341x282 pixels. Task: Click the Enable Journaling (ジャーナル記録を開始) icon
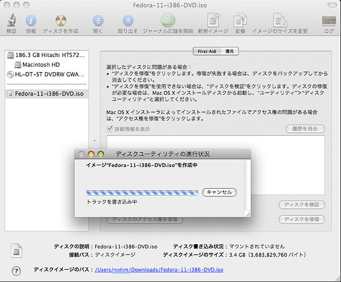(x=168, y=20)
